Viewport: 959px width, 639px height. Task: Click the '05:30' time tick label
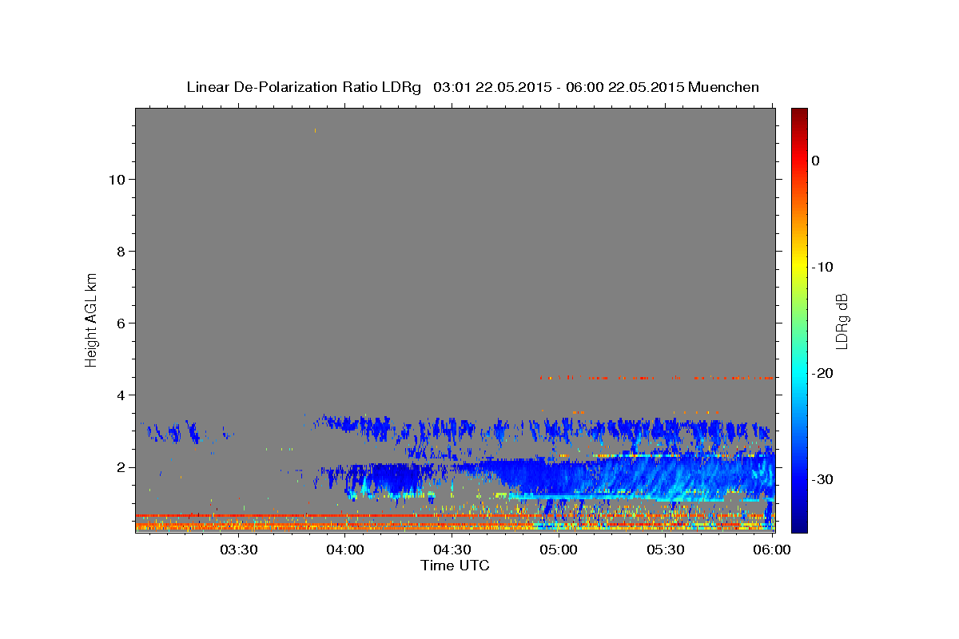pos(665,550)
